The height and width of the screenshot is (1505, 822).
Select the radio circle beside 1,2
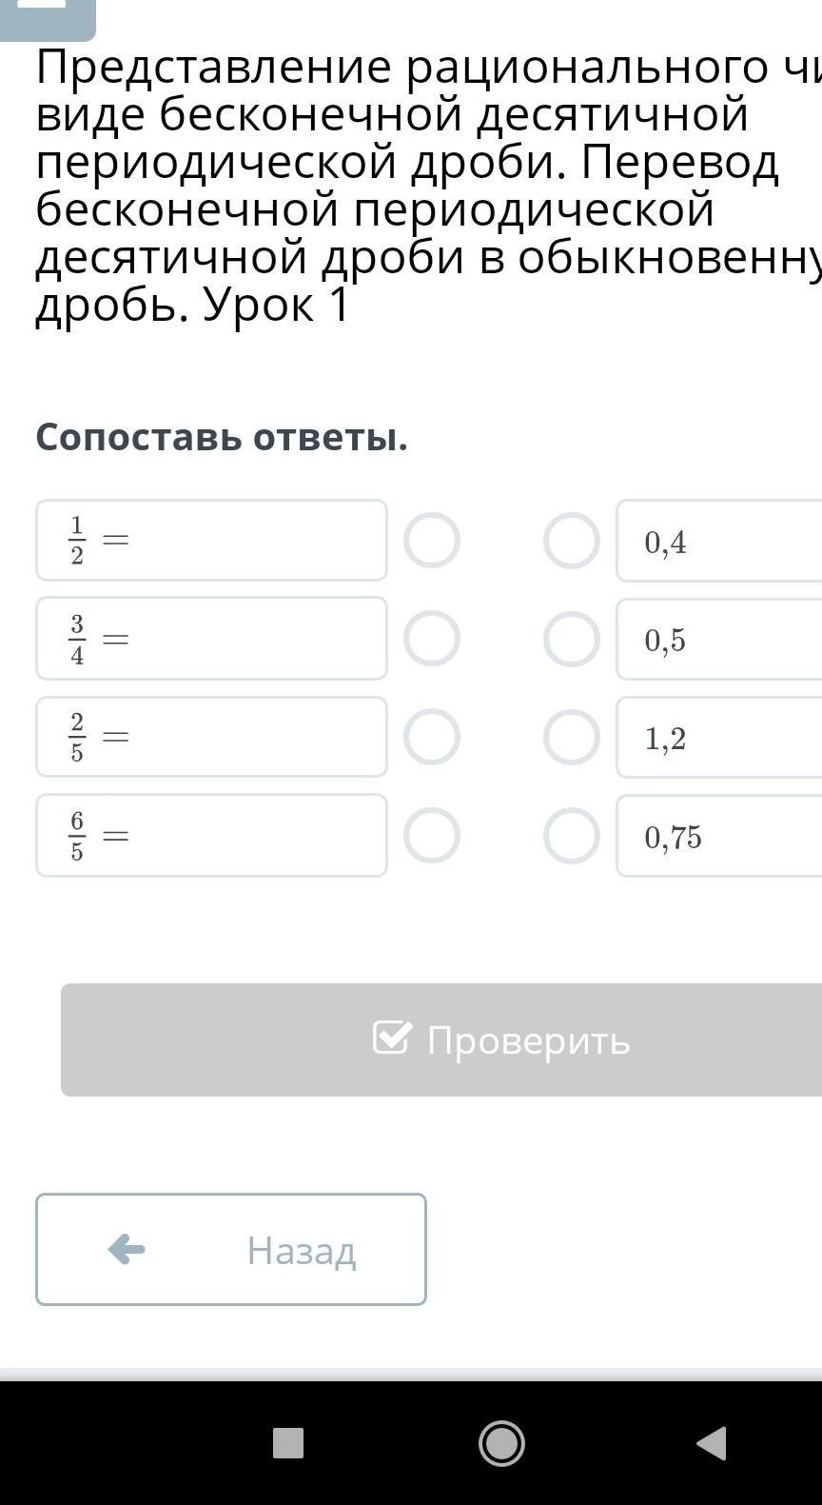572,737
